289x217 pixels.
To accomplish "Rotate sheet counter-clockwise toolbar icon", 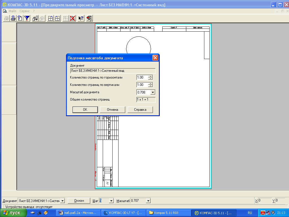I will pos(51,18).
